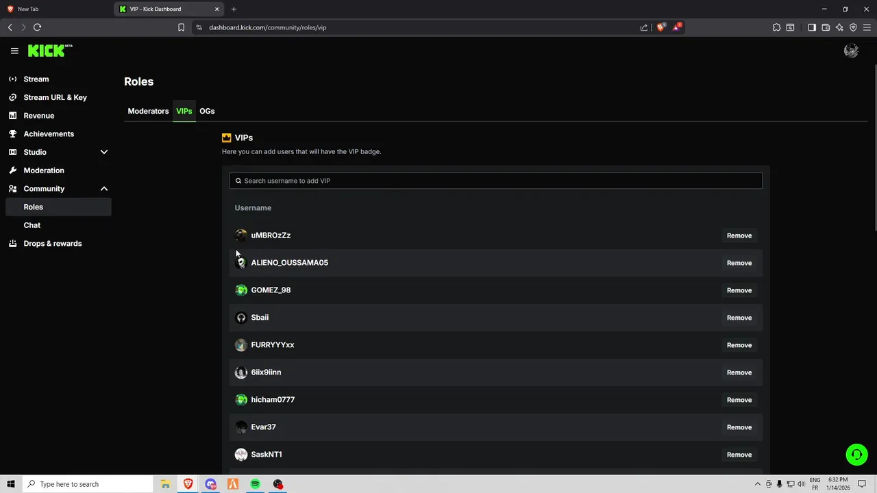Bookmark this page icon
Viewport: 877px width, 493px height.
pos(181,27)
